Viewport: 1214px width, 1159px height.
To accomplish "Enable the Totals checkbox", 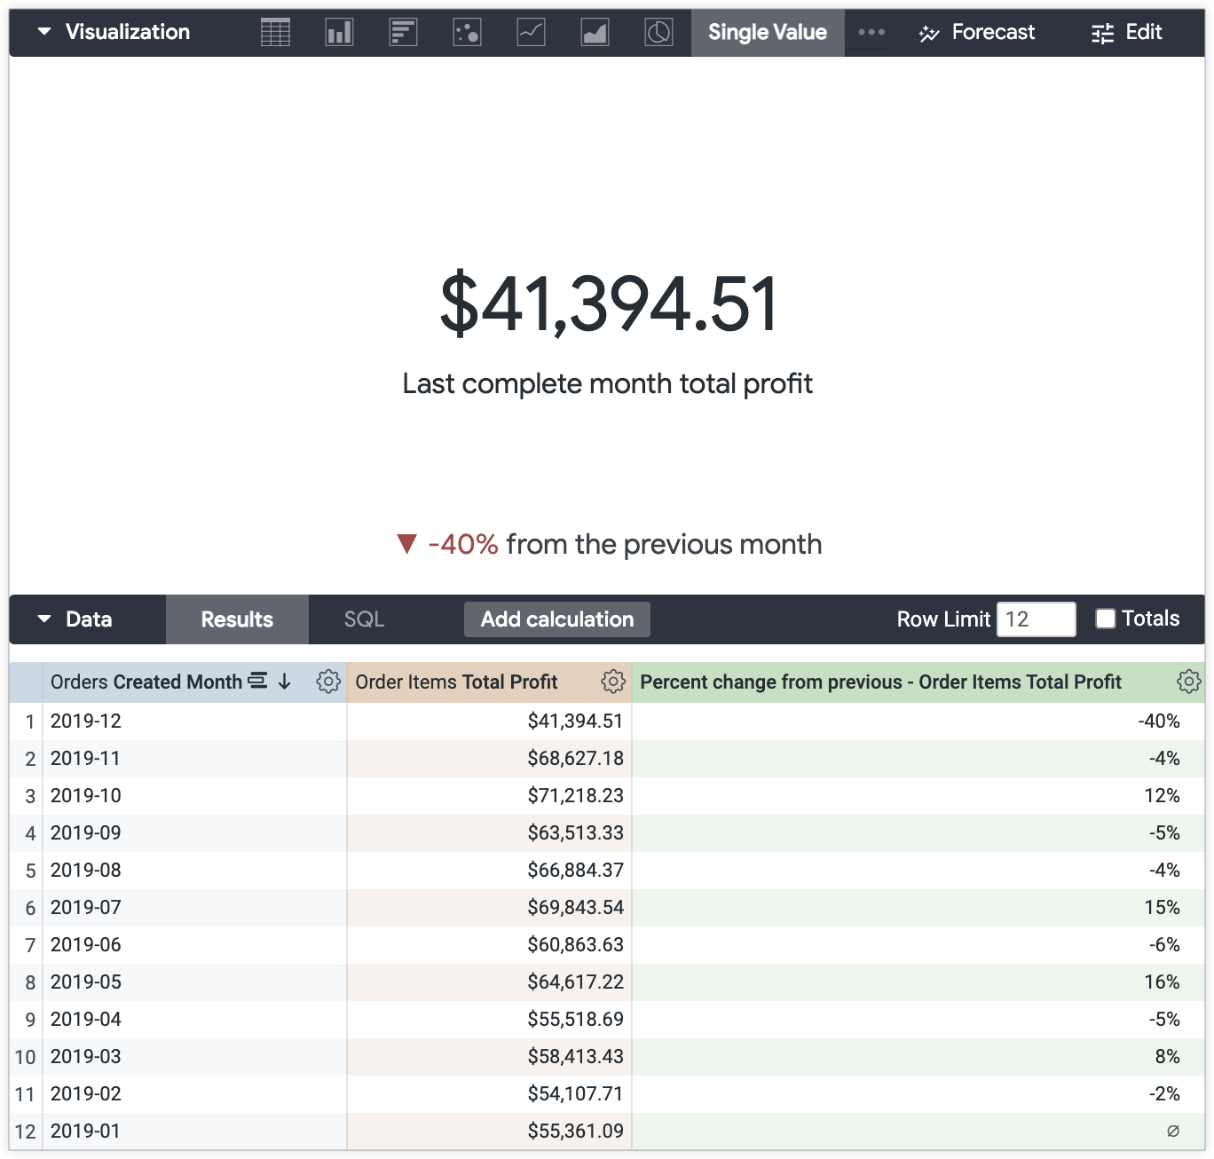I will tap(1106, 619).
